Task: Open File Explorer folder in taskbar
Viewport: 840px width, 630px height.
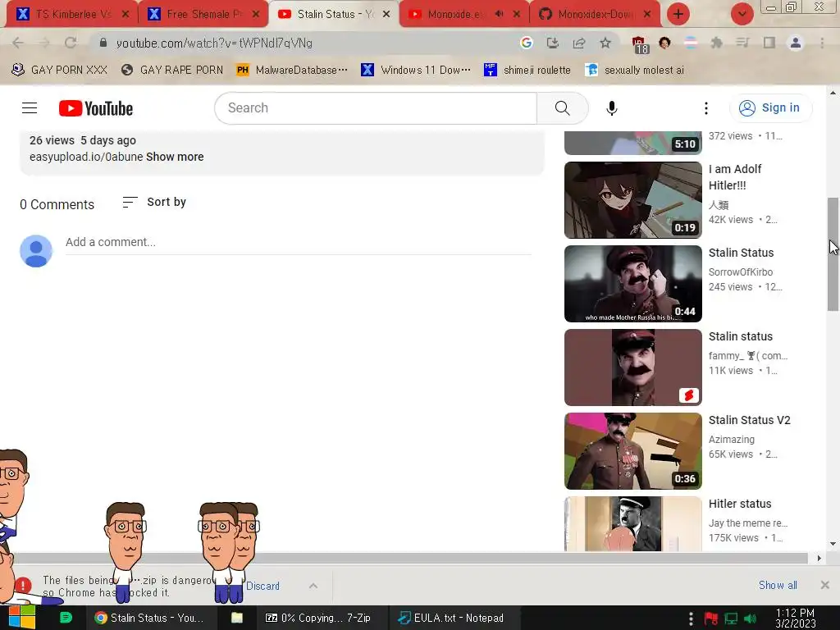Action: point(237,618)
